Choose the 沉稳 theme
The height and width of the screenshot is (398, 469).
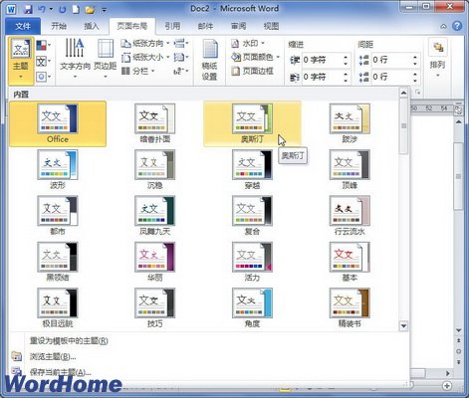click(154, 170)
